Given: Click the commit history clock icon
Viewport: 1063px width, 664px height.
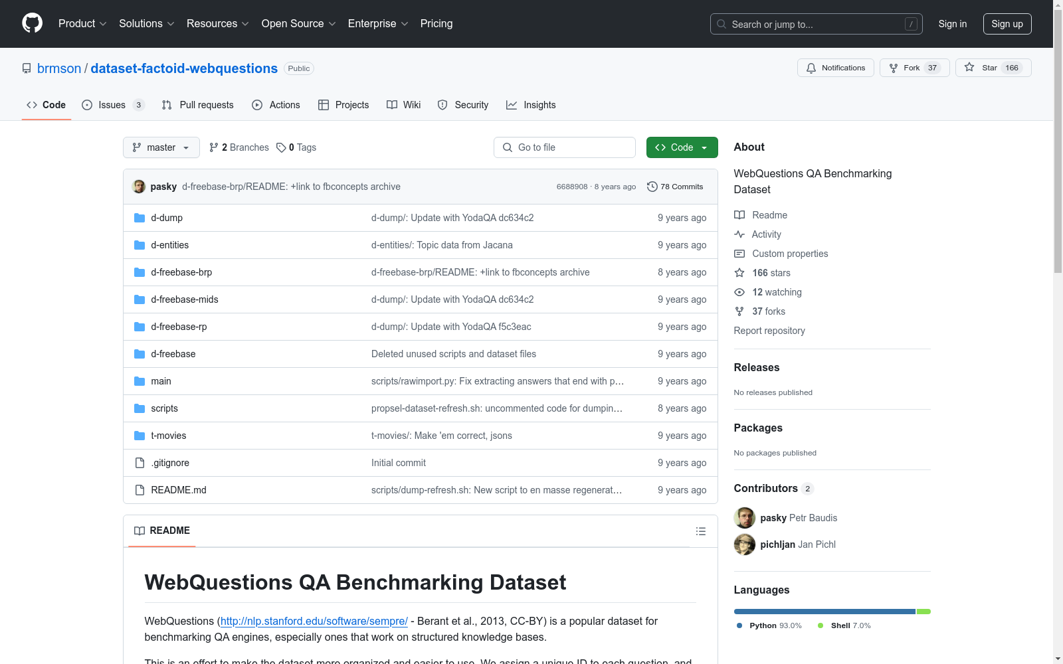Looking at the screenshot, I should point(652,187).
